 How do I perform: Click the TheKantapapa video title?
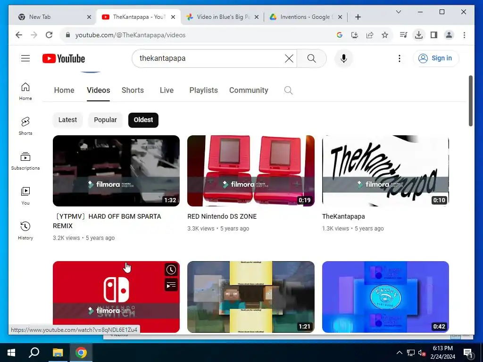[x=343, y=216]
